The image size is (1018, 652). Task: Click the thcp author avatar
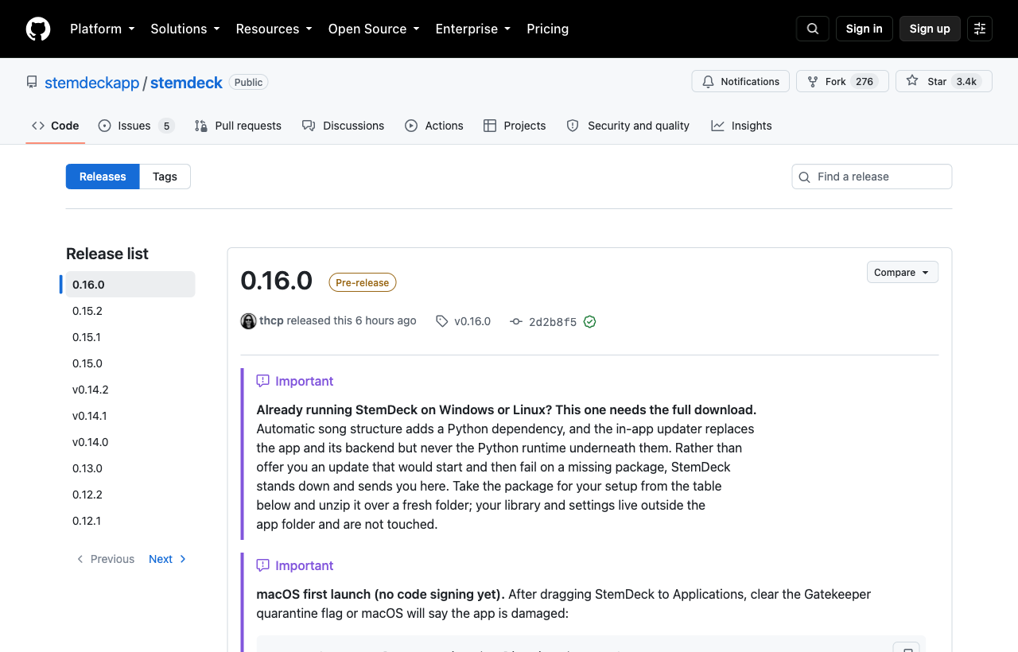[x=248, y=321]
